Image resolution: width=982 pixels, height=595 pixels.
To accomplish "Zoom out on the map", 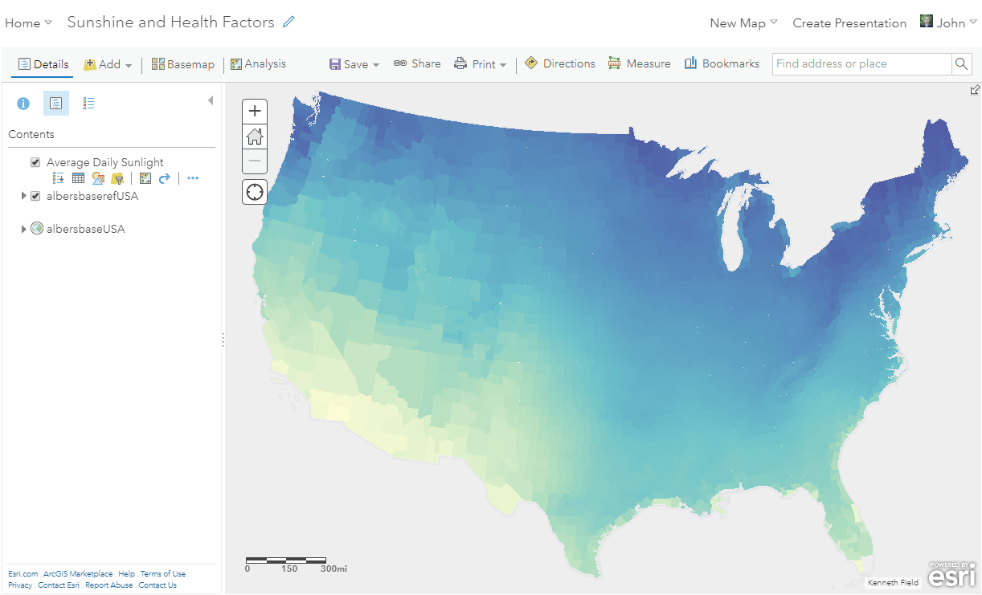I will [x=255, y=161].
